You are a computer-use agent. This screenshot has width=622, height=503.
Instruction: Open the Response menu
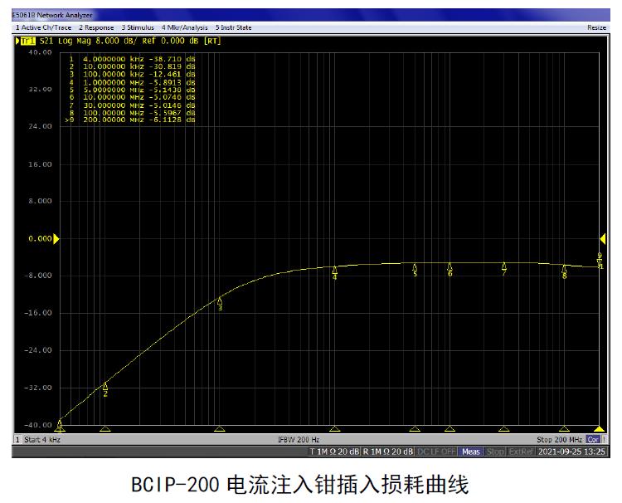tap(96, 27)
